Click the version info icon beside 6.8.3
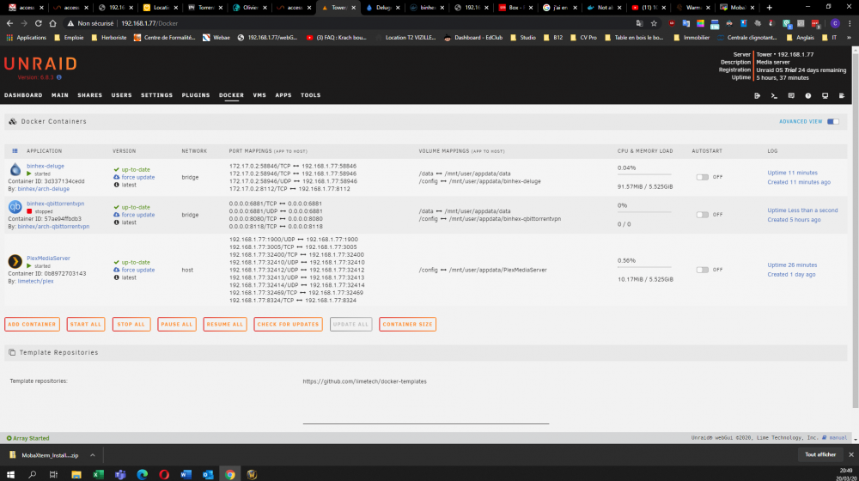Viewport: 859px width, 481px height. pyautogui.click(x=59, y=77)
